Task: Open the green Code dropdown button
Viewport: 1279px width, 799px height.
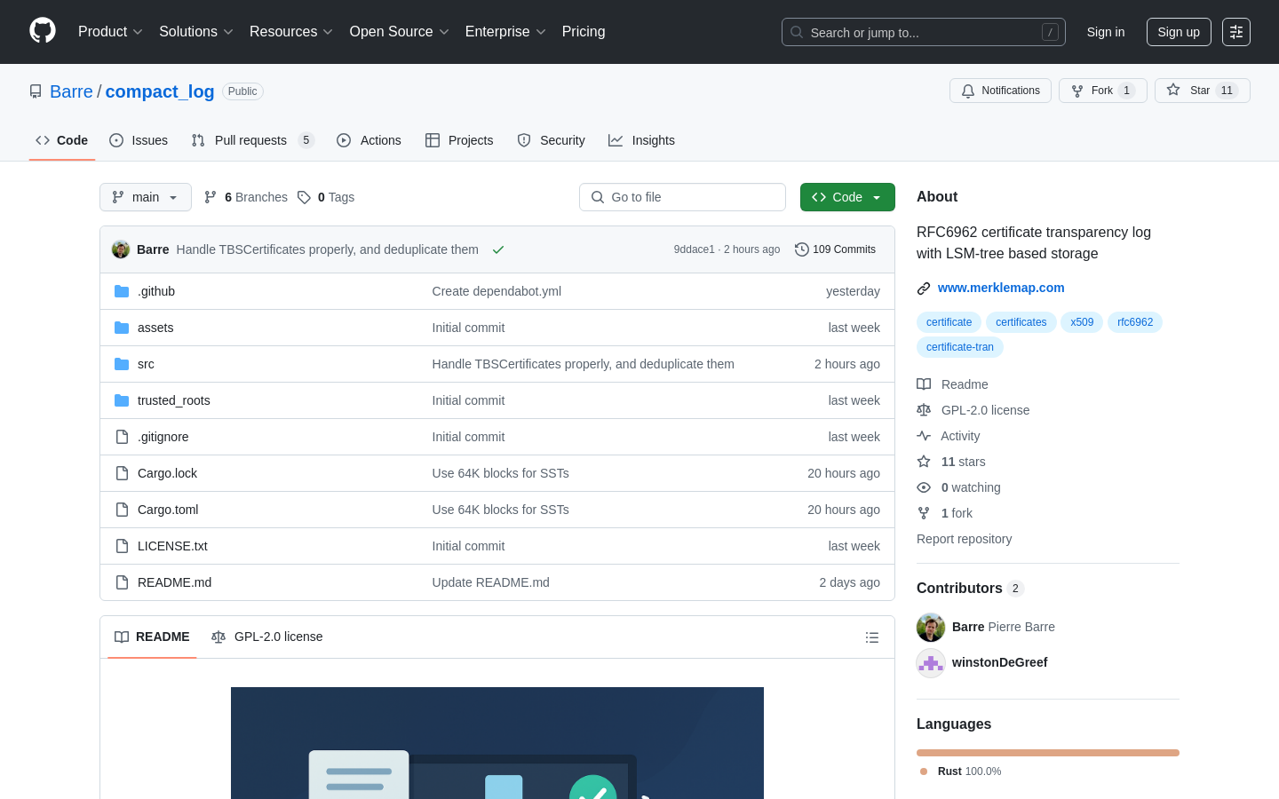Action: pos(847,197)
